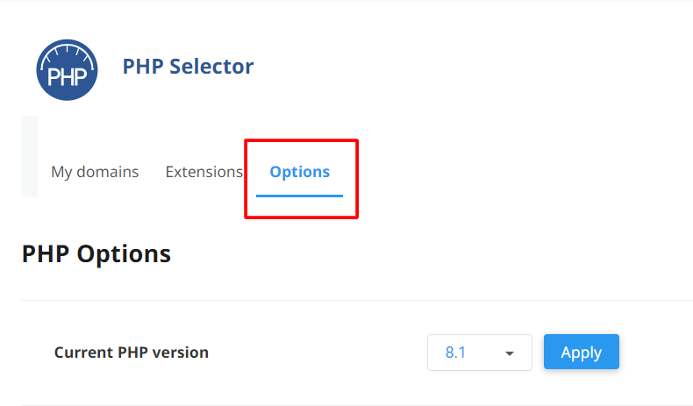Viewport: 693px width, 406px height.
Task: Select the Options tab
Action: (300, 172)
